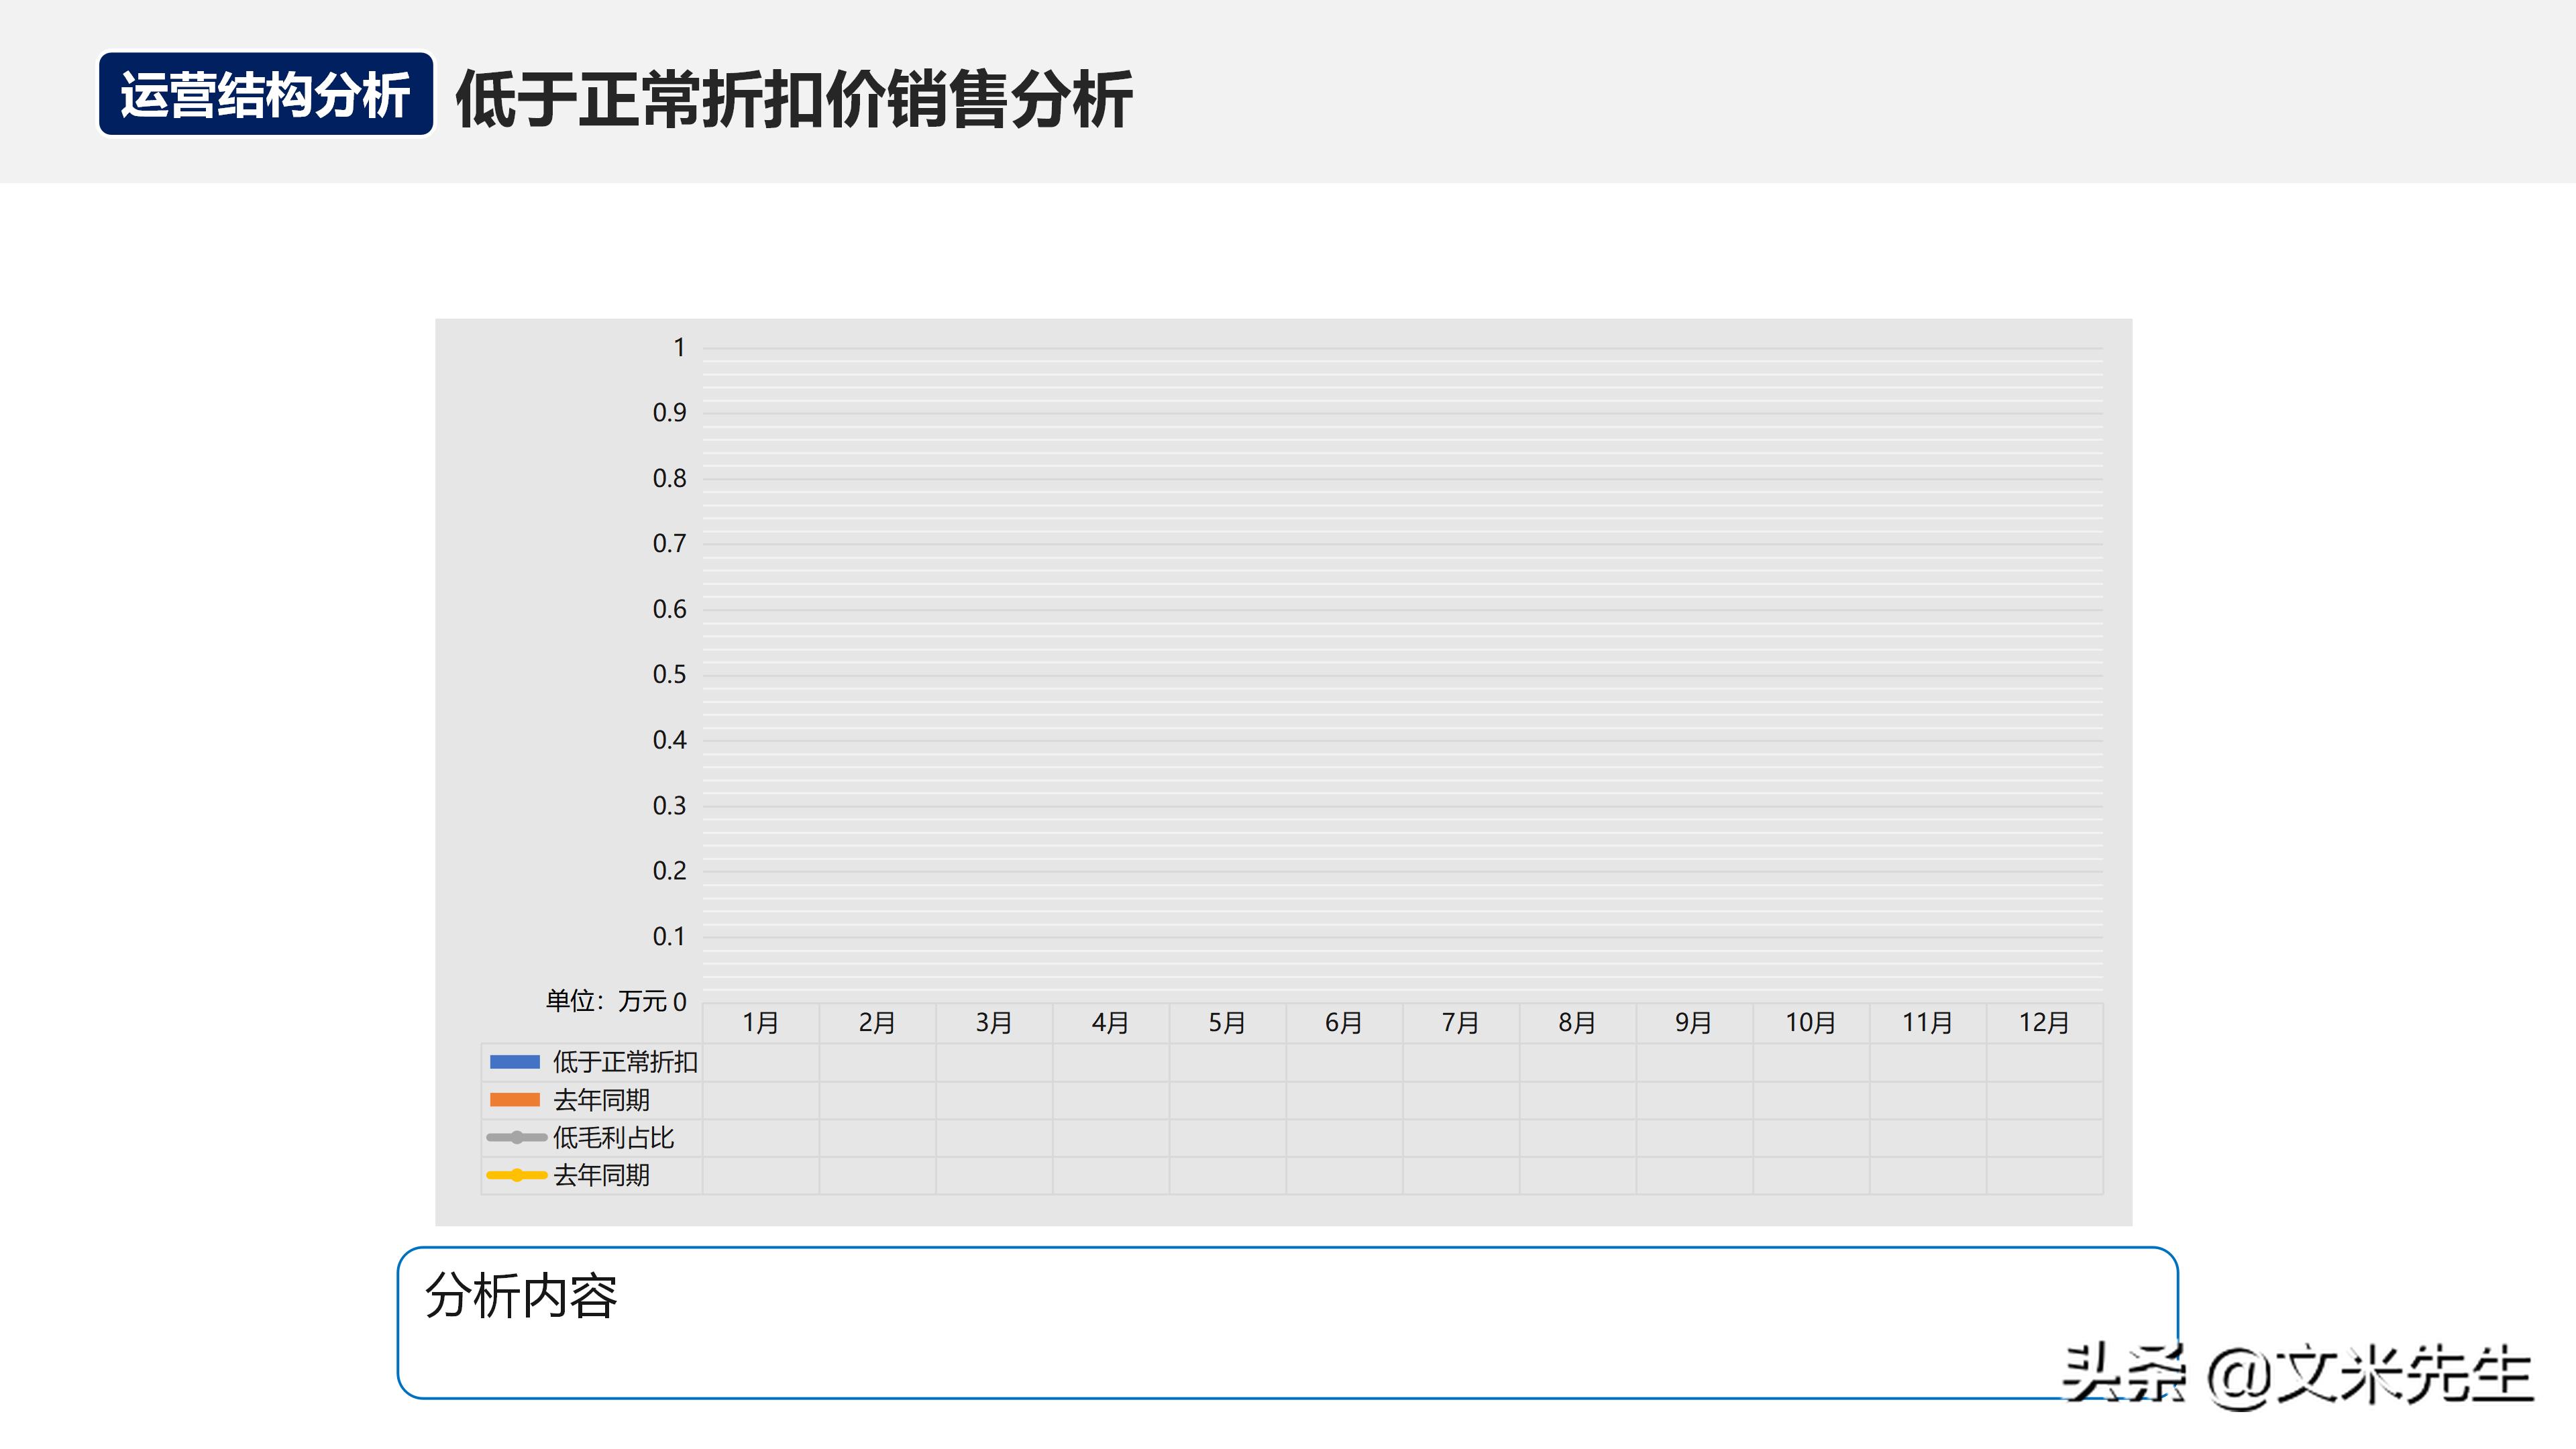
Task: Expand the 12月 column header
Action: 2046,1022
